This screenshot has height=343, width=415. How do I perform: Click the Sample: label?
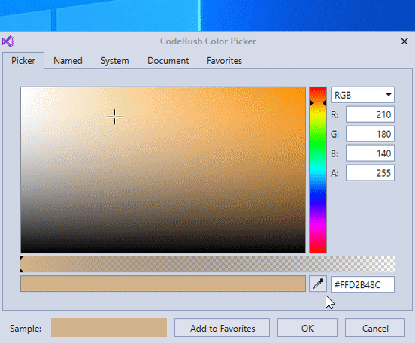(26, 329)
